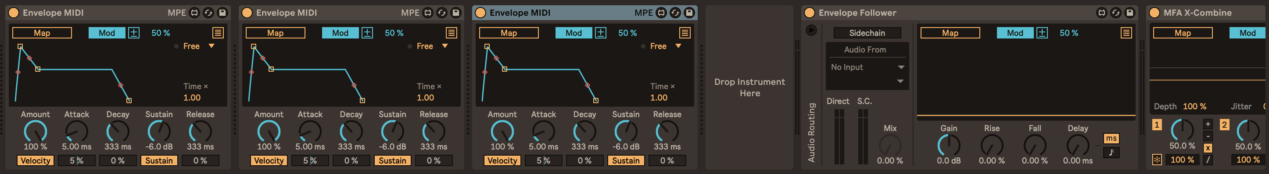The width and height of the screenshot is (1269, 174).
Task: Click Map button in second Envelope MIDI
Action: [276, 33]
